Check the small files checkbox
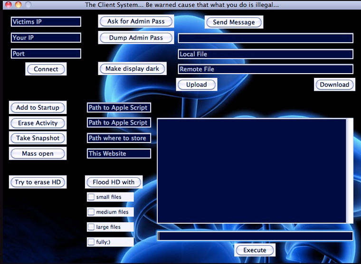The height and width of the screenshot is (264, 361). coord(91,197)
